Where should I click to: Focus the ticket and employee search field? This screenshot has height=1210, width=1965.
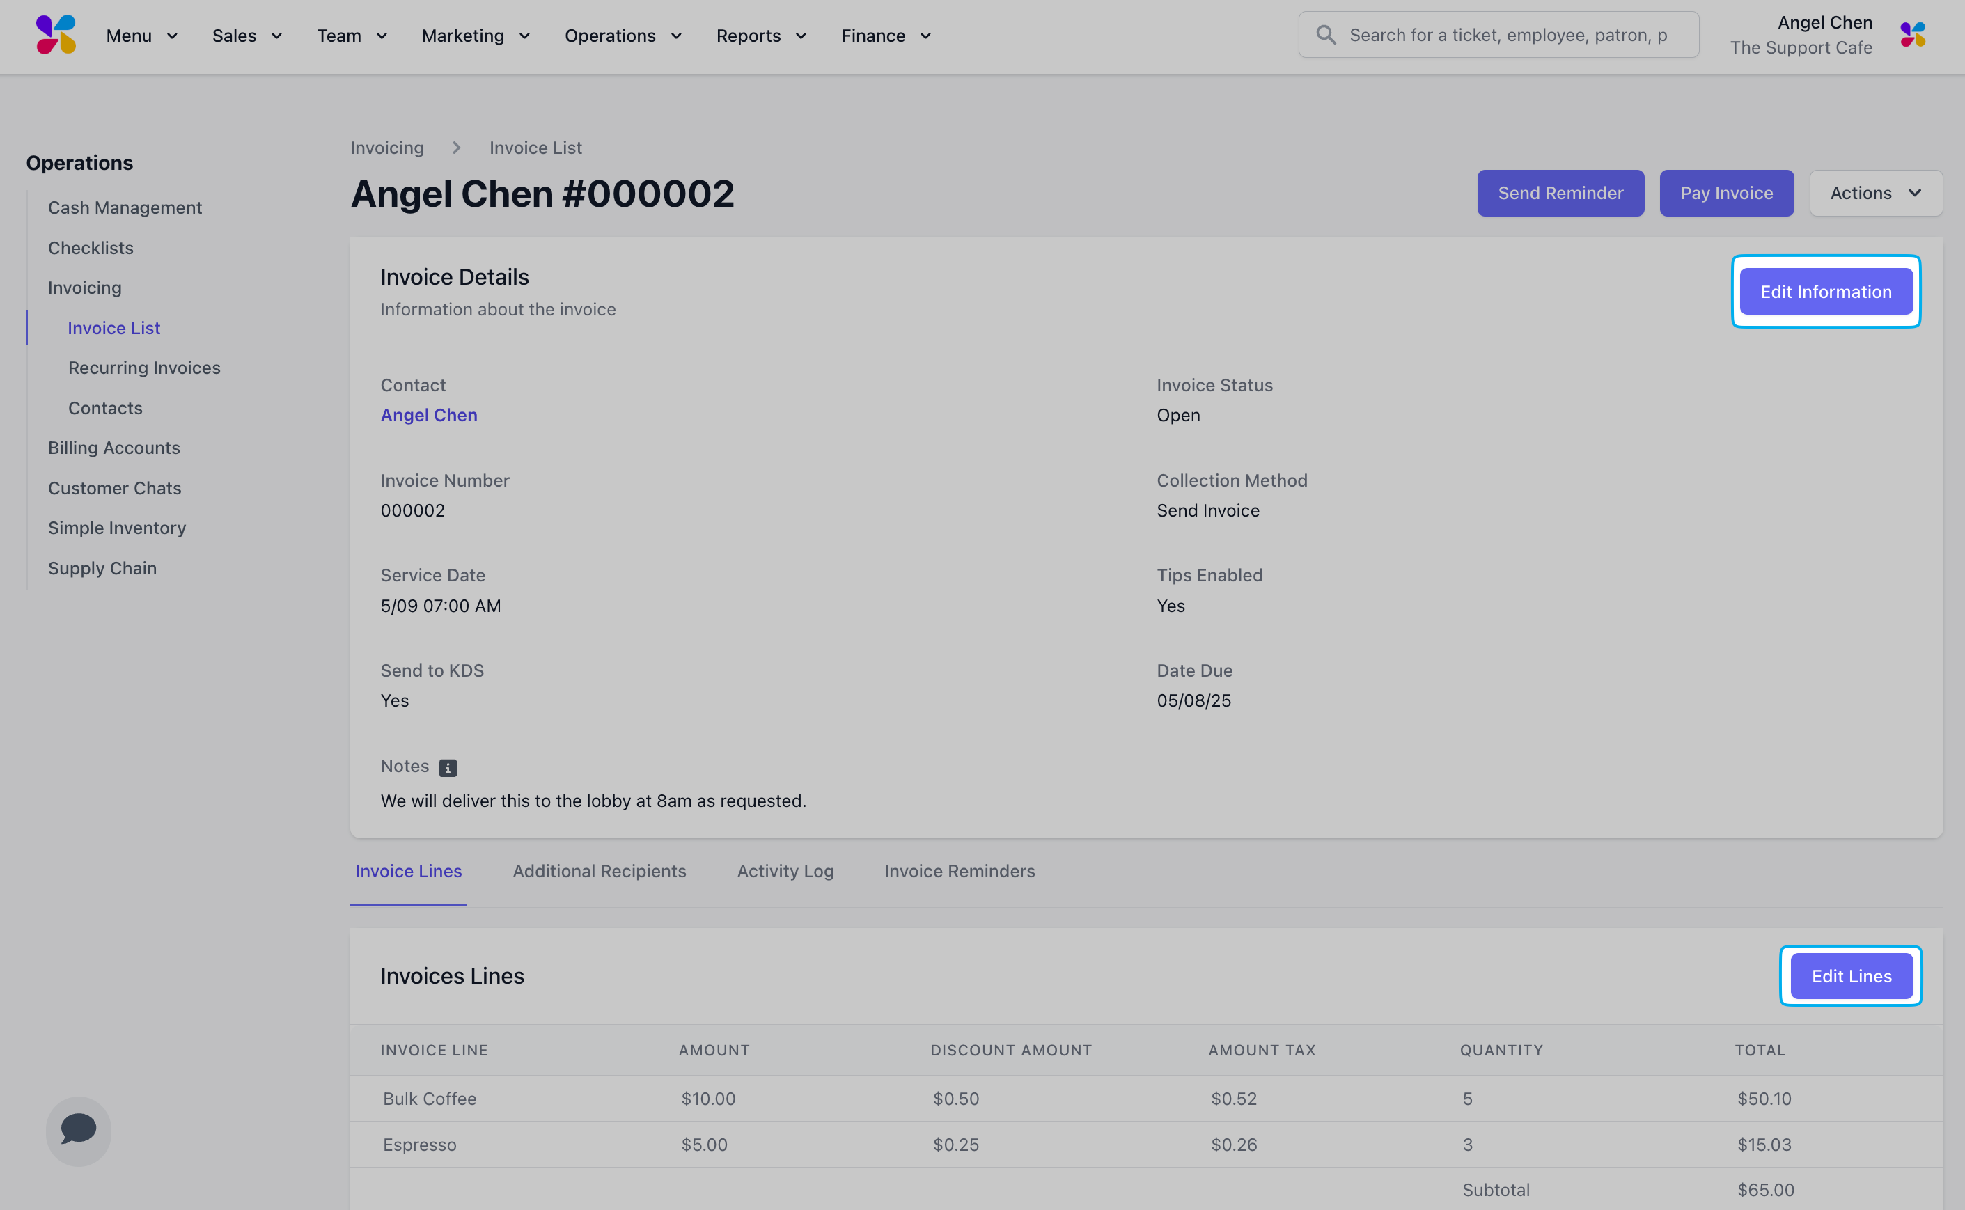tap(1498, 36)
